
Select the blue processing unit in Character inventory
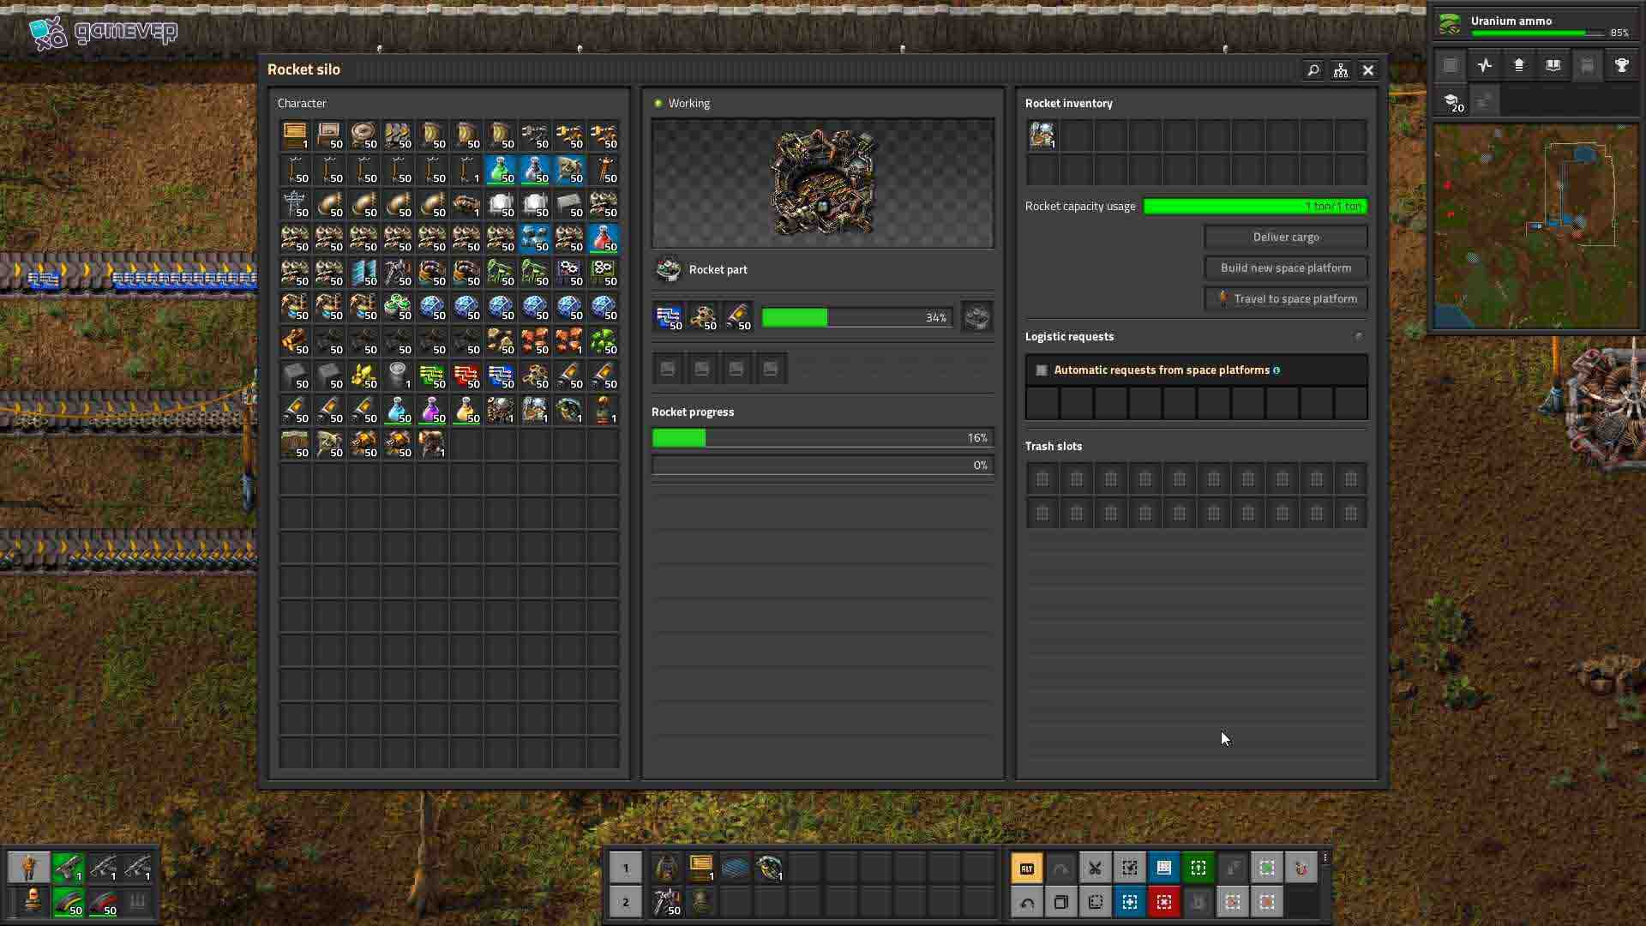coord(501,376)
